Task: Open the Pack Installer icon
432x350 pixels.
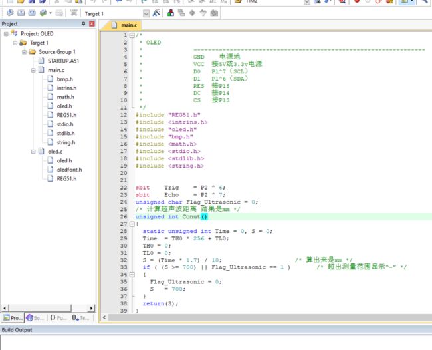Action: pos(214,13)
